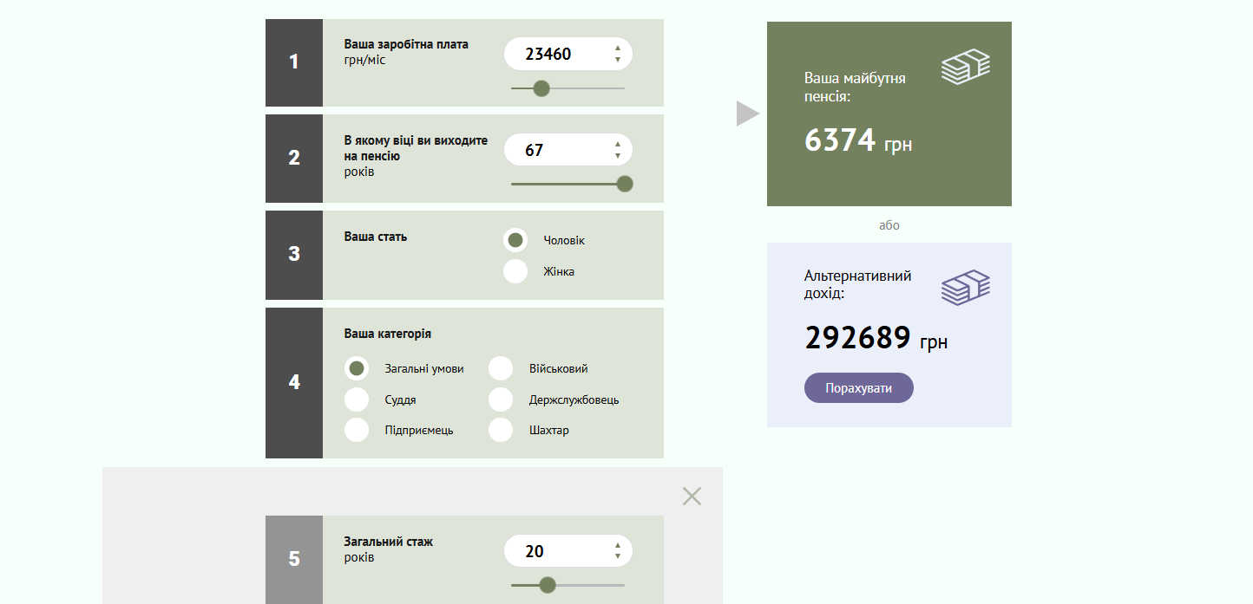The image size is (1253, 604).
Task: Click the salary slider handle
Action: click(x=541, y=88)
